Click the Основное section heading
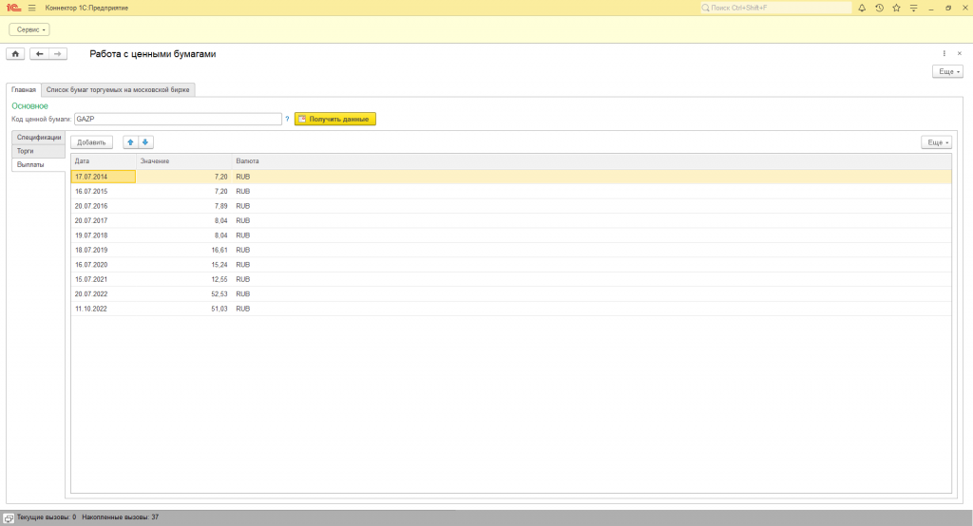Image resolution: width=973 pixels, height=526 pixels. tap(29, 106)
